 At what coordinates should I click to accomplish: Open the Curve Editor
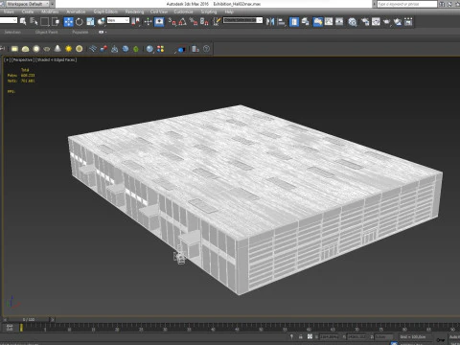[329, 22]
